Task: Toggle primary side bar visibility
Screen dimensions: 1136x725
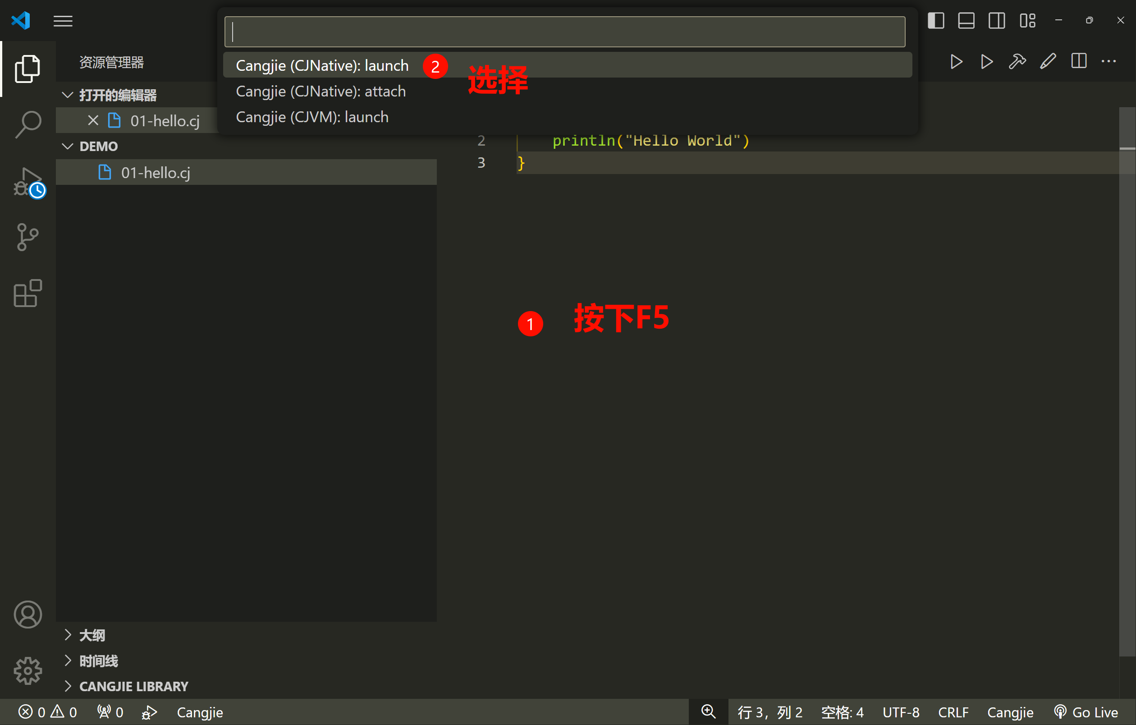Action: [x=935, y=21]
